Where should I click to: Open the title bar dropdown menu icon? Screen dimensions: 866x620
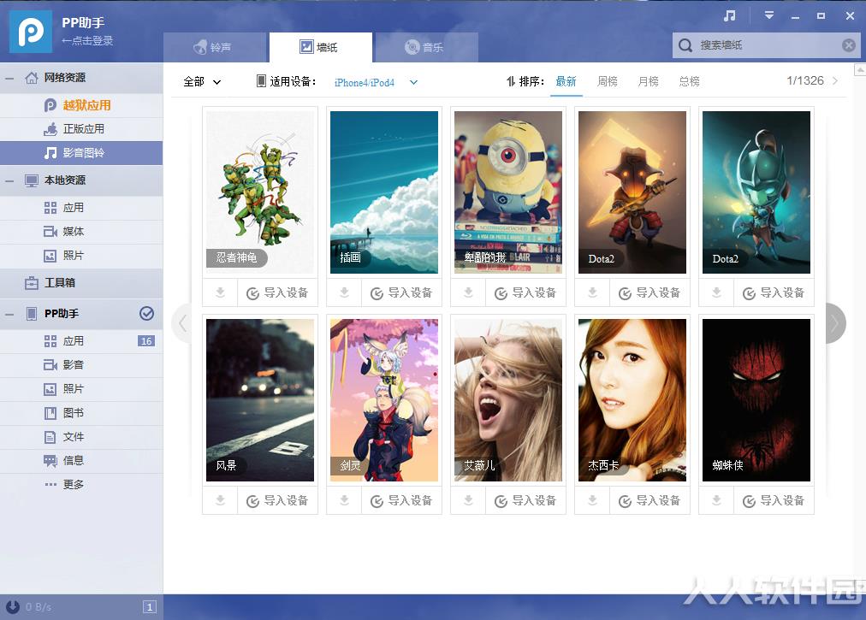coord(768,15)
